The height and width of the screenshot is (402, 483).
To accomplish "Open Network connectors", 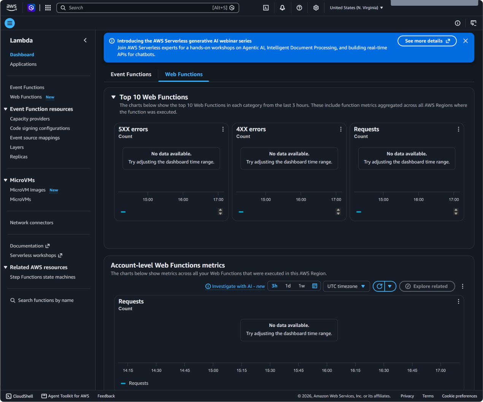I will click(x=32, y=222).
